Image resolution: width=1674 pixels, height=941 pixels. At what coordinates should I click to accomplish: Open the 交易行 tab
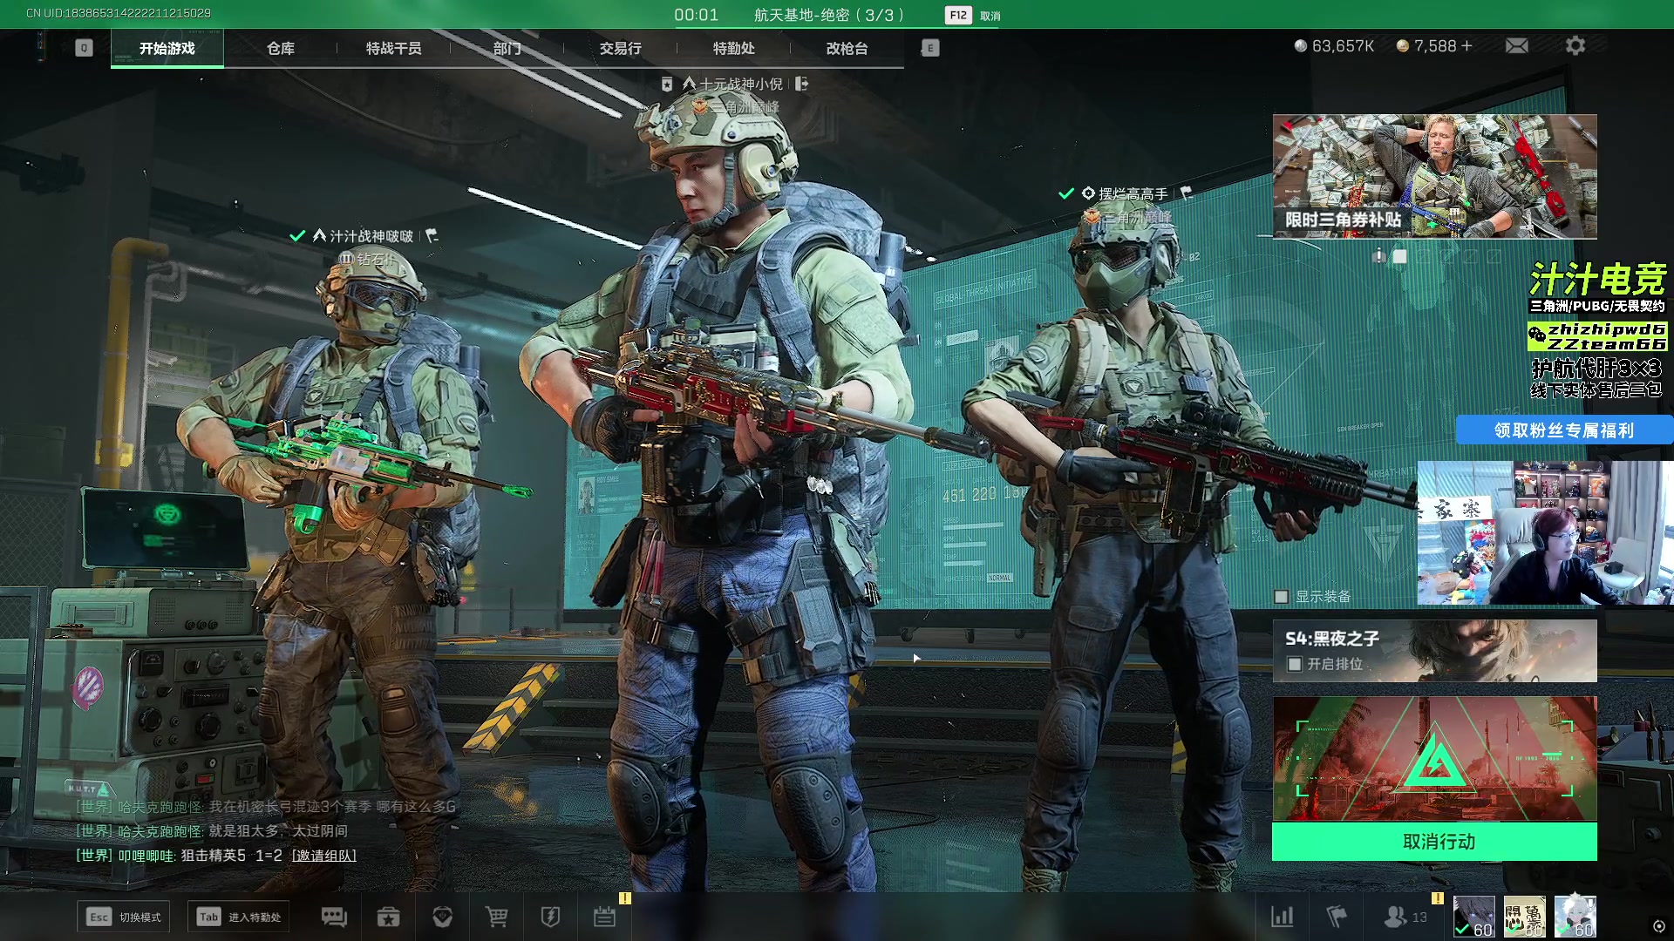(620, 49)
